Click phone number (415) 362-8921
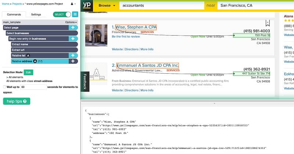294x154 pixels. [257, 69]
